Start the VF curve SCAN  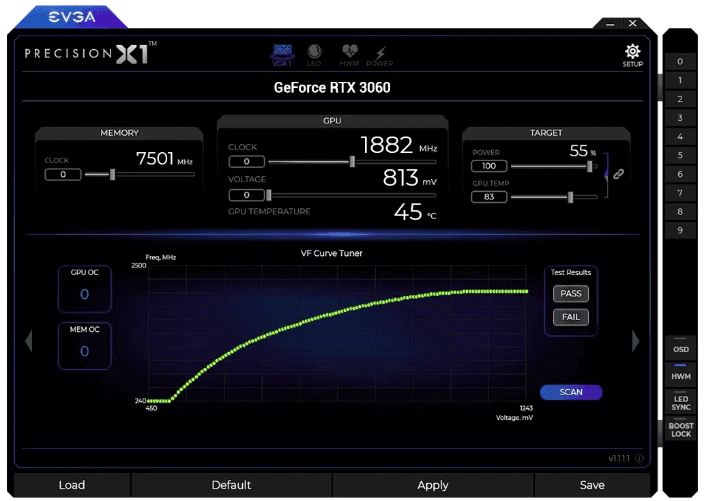point(571,392)
